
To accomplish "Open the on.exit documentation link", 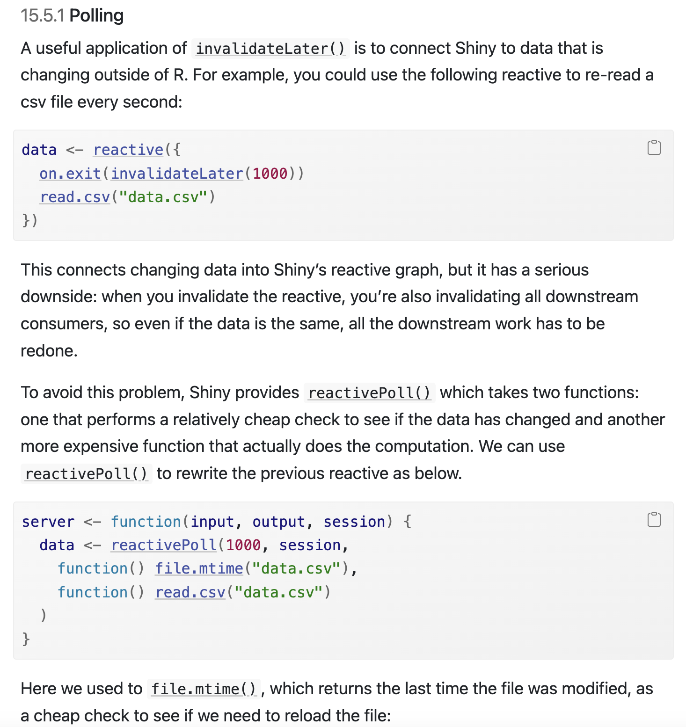I will pos(70,174).
